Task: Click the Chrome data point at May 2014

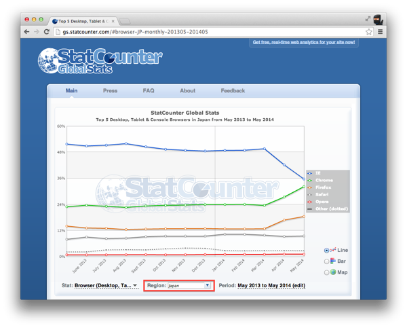Action: pyautogui.click(x=304, y=187)
